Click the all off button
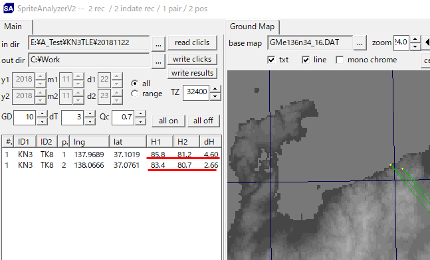 coord(203,121)
